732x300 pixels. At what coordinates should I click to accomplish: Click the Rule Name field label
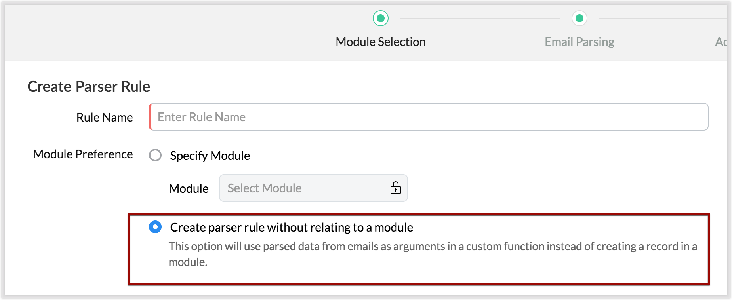click(105, 117)
